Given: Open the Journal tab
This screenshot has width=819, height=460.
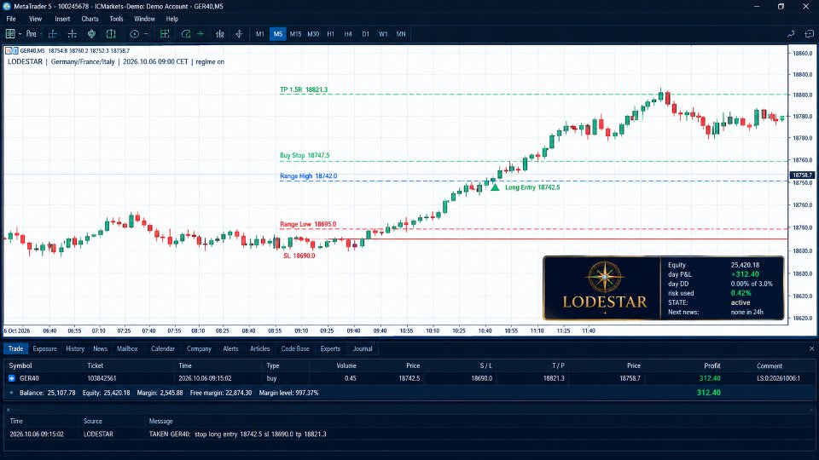Looking at the screenshot, I should pos(363,348).
